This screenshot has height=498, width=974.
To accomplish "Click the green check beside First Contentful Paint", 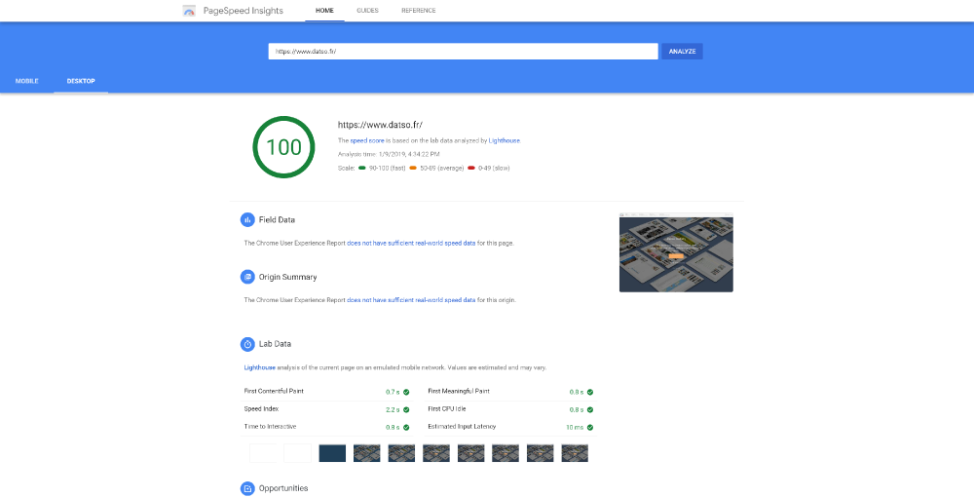I will pos(406,392).
